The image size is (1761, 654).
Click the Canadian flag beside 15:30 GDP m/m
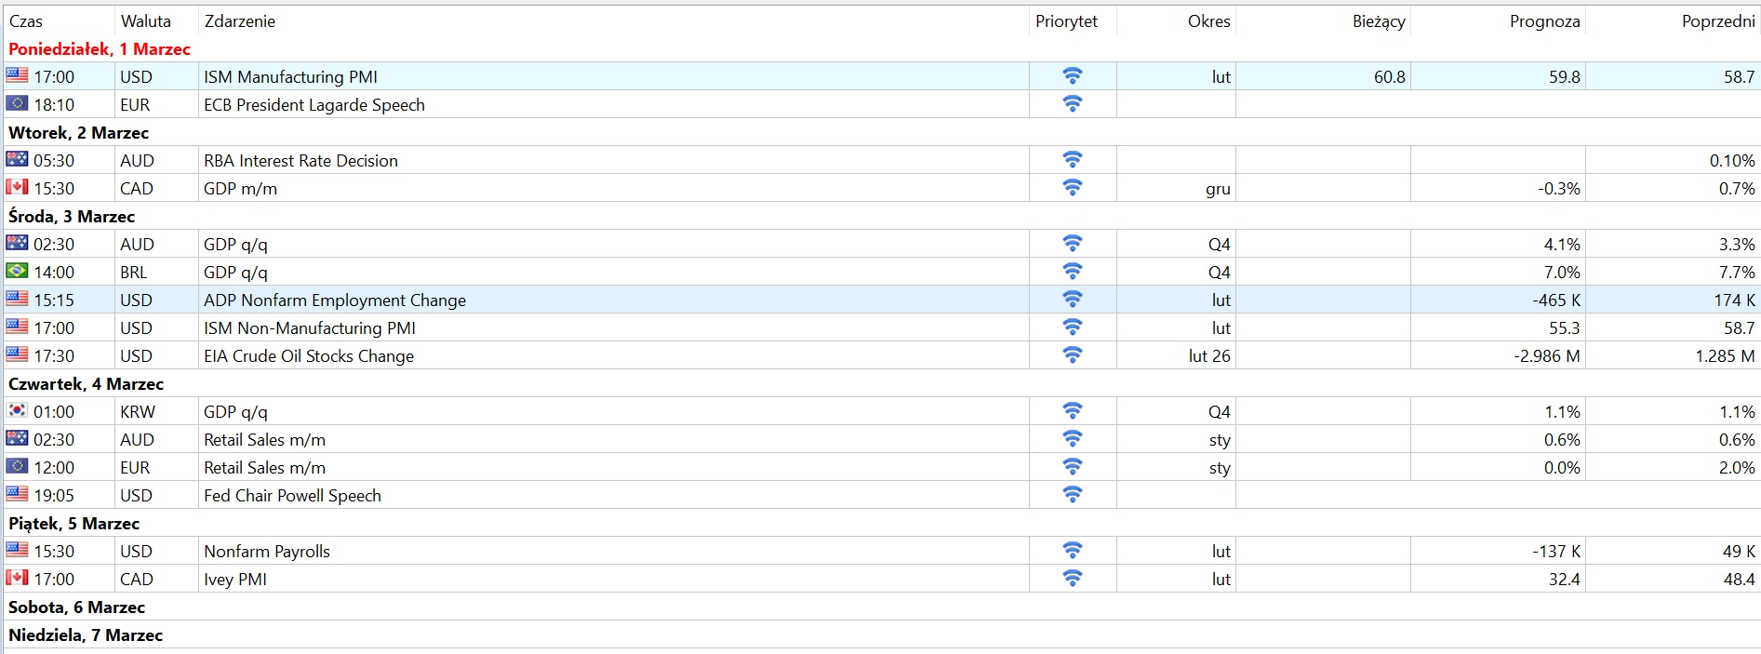pos(17,187)
